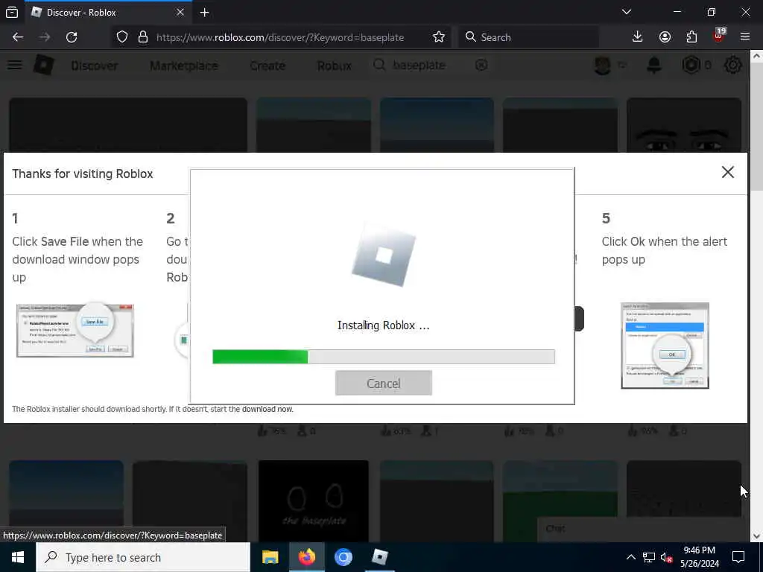This screenshot has height=572, width=763.
Task: Click the Roblox installer taskbar icon
Action: 379,557
